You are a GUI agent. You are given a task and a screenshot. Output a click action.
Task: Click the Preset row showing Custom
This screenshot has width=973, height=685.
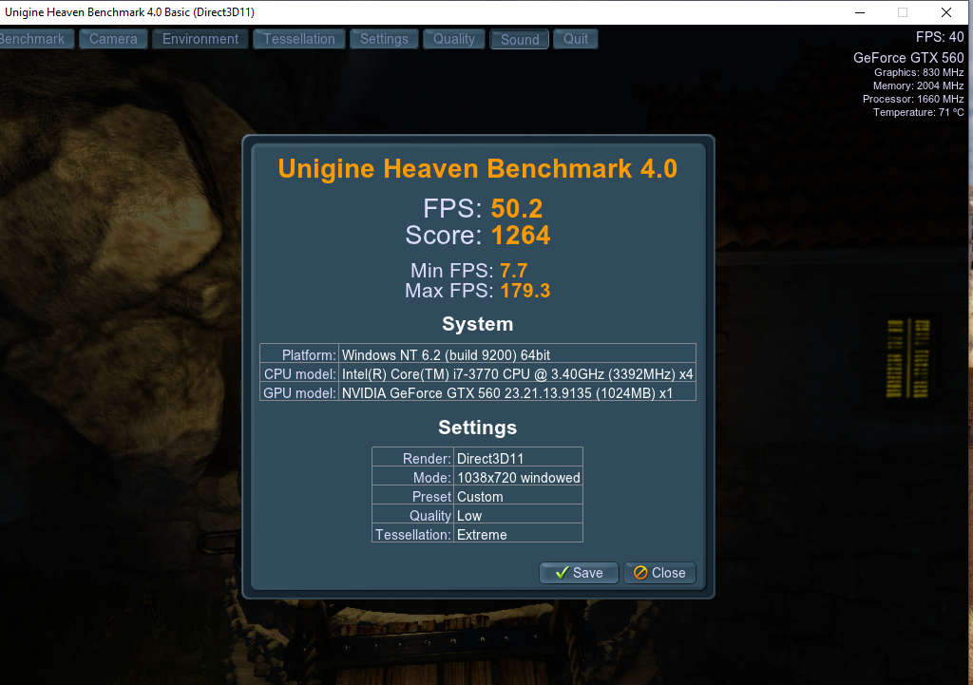[x=477, y=496]
